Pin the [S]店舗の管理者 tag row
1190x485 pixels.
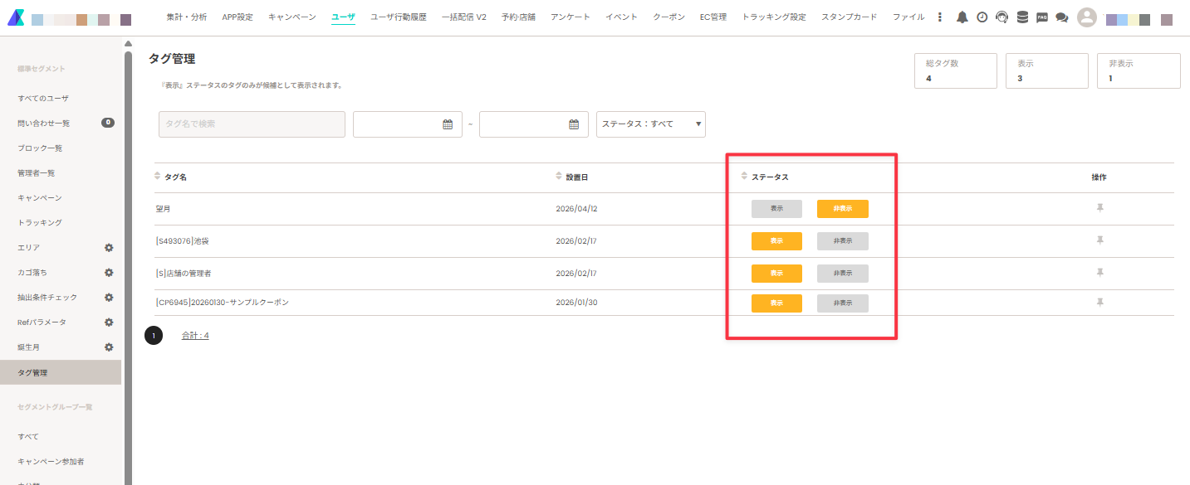(x=1099, y=273)
